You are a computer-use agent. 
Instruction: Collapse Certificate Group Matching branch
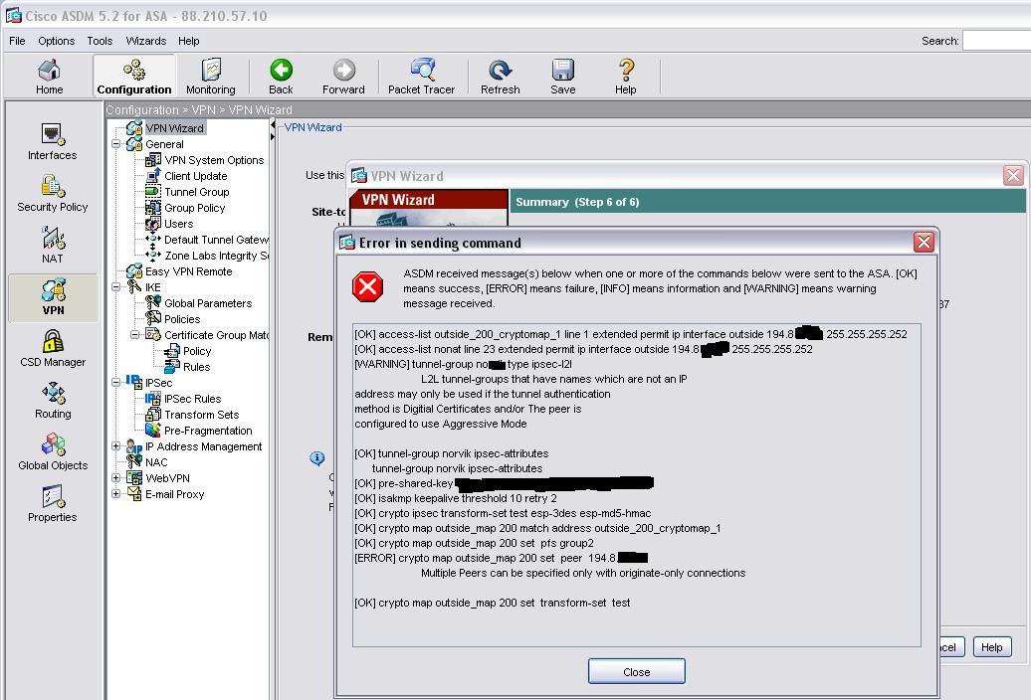pos(134,335)
